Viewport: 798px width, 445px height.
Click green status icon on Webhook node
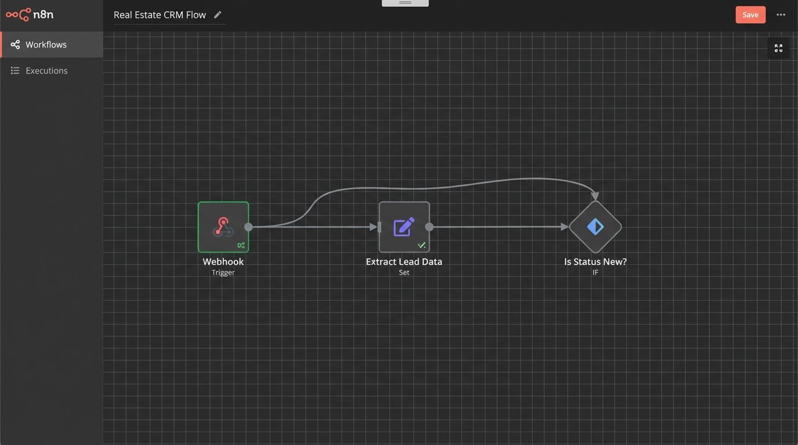241,245
